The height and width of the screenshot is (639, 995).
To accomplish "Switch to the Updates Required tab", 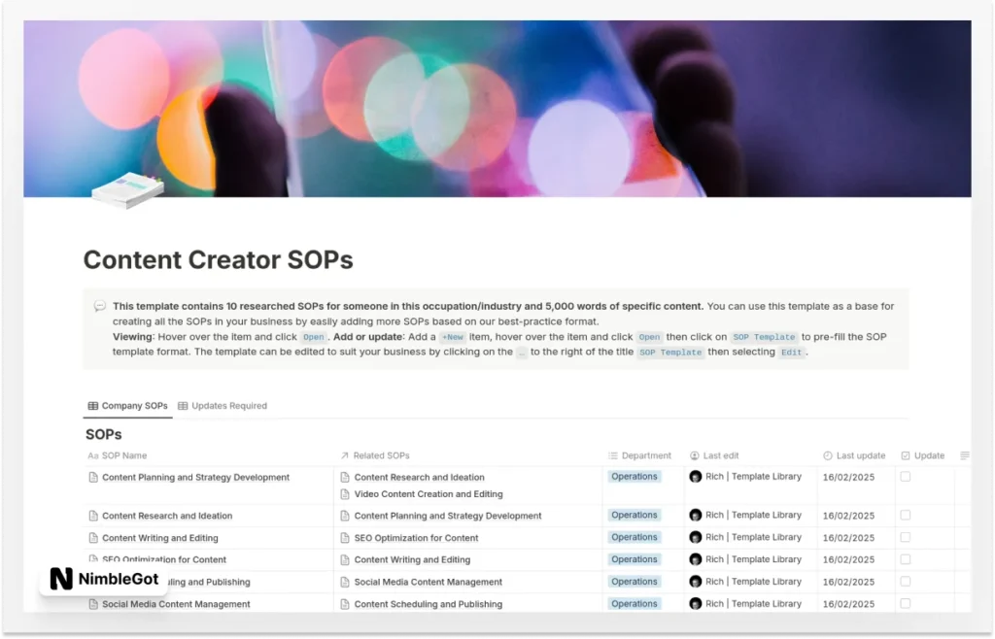I will pyautogui.click(x=223, y=406).
